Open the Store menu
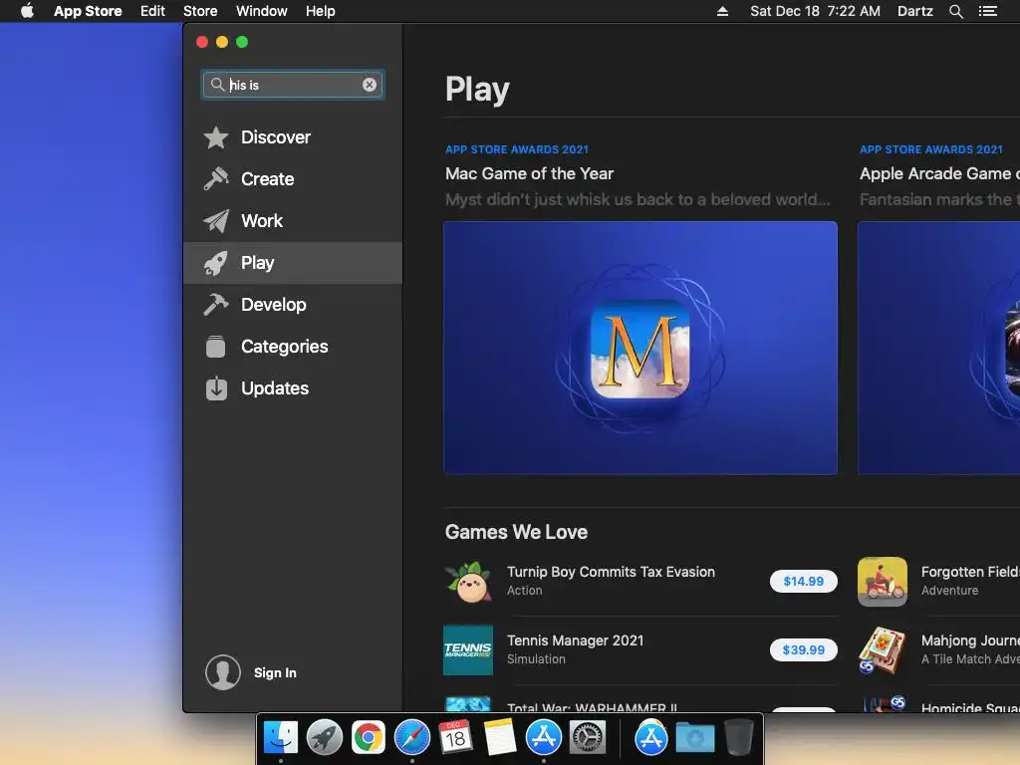1020x765 pixels. [x=200, y=11]
